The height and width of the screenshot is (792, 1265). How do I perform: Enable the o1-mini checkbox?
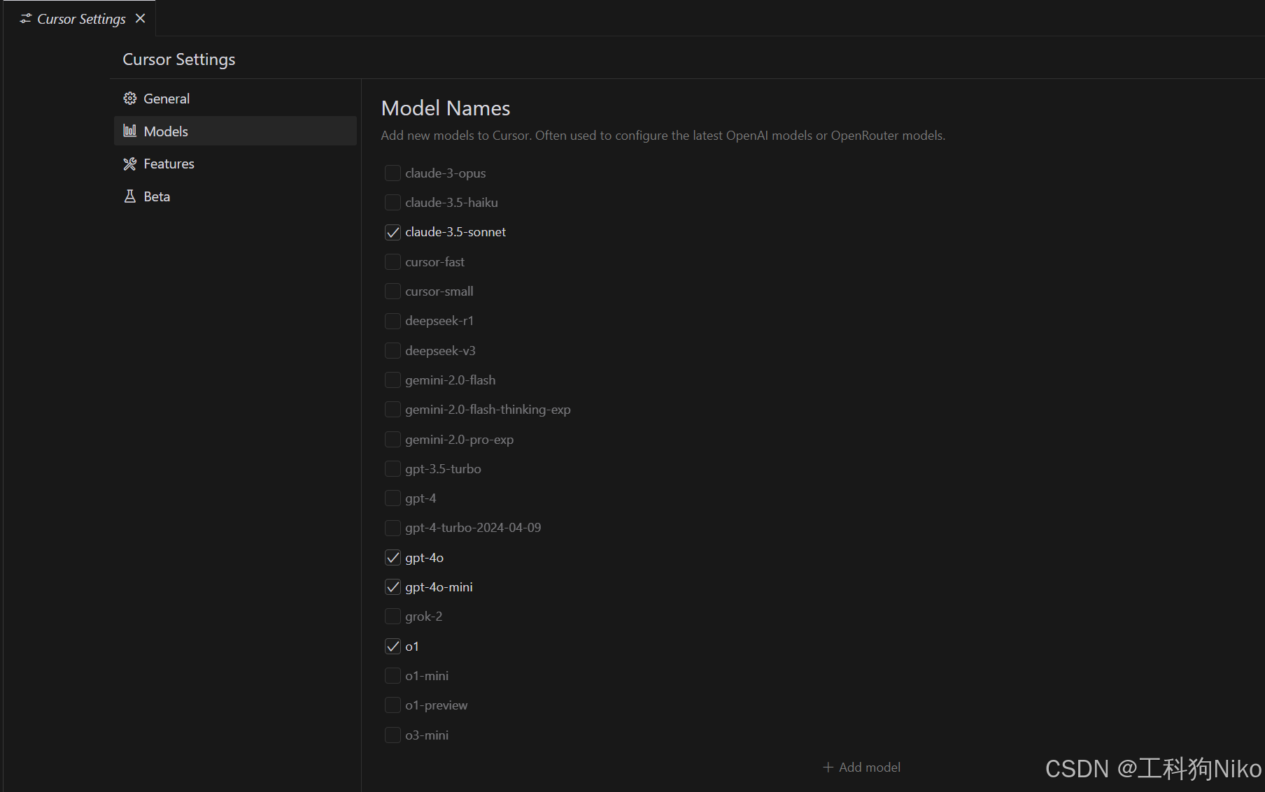[x=393, y=675]
